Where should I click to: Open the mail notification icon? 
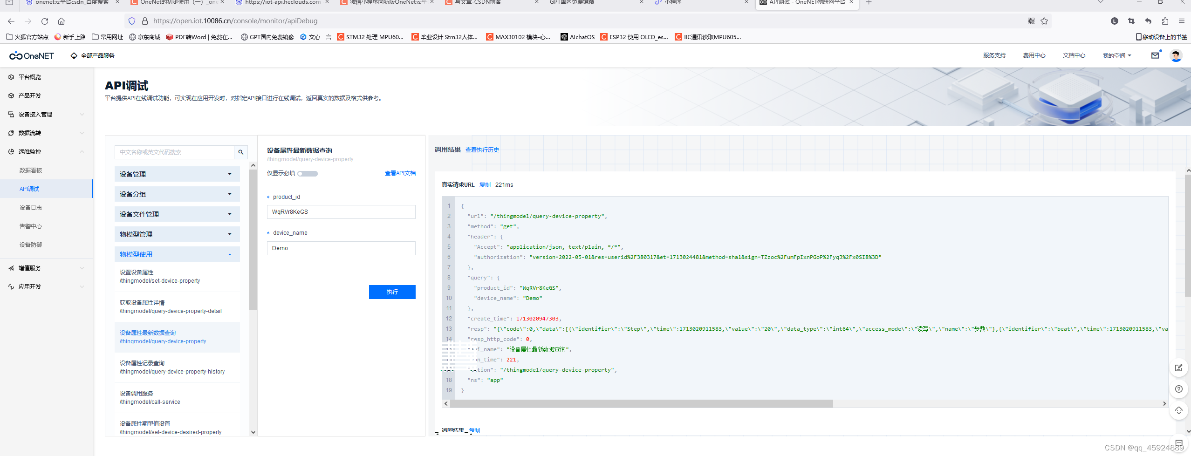(x=1155, y=55)
